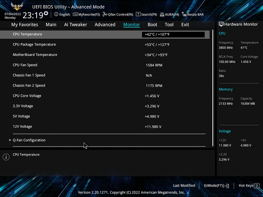Click the 1175 RPM value
Screen dimensions: 263x197
pyautogui.click(x=154, y=86)
